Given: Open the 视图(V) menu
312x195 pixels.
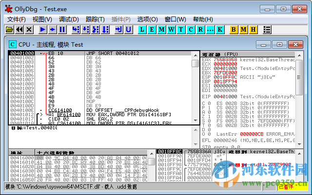Looking at the screenshot, I should tap(42, 19).
